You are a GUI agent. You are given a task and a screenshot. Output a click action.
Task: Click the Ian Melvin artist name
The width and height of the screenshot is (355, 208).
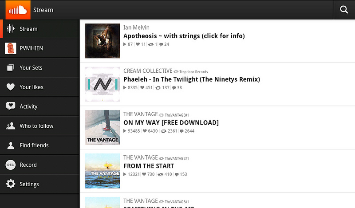pyautogui.click(x=136, y=27)
